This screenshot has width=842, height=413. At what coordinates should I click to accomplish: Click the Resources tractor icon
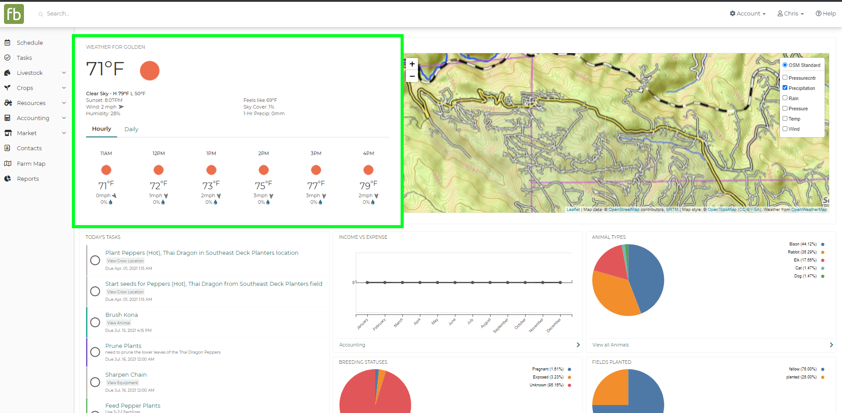pos(8,103)
